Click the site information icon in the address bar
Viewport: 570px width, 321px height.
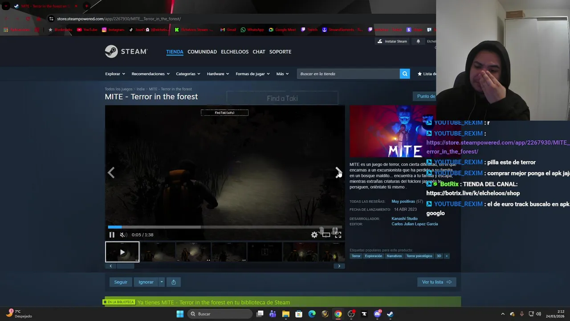click(51, 19)
